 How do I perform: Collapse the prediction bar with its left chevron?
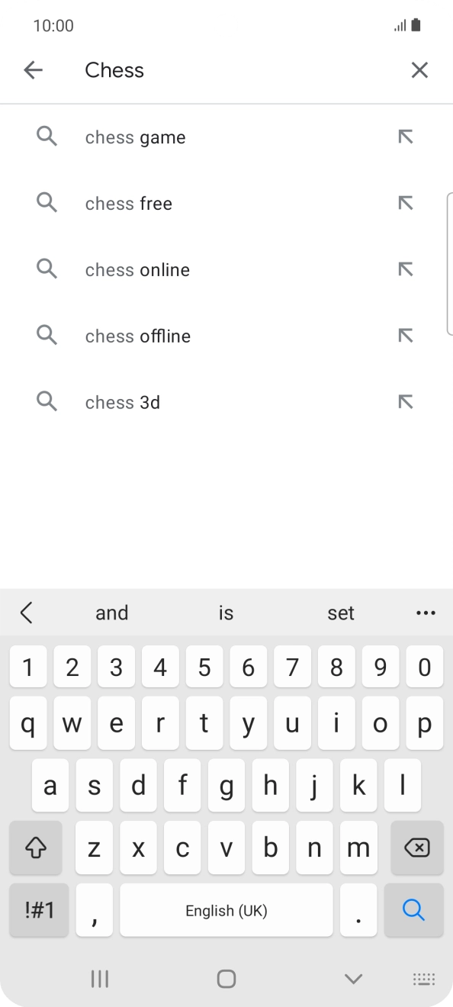(27, 613)
